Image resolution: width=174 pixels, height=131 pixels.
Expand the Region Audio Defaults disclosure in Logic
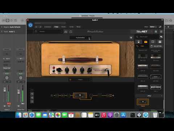tap(2, 27)
